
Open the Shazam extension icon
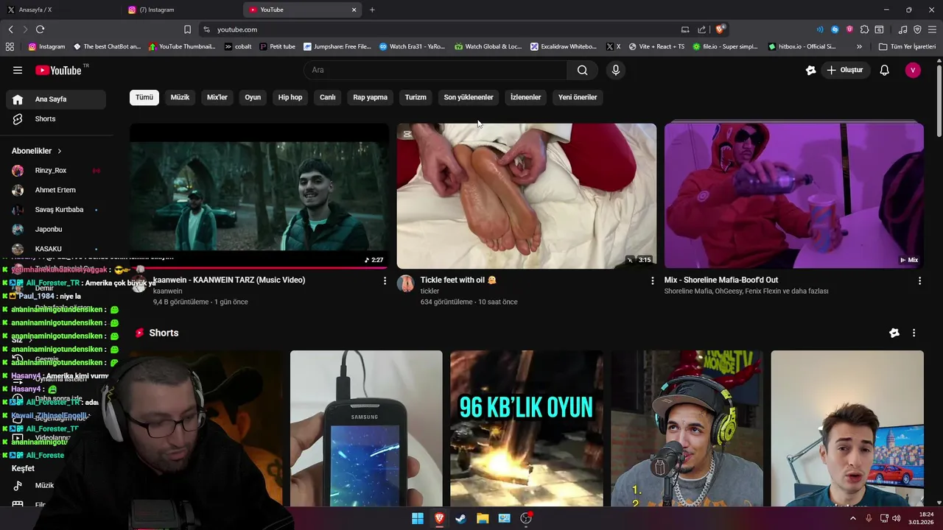[x=835, y=29]
